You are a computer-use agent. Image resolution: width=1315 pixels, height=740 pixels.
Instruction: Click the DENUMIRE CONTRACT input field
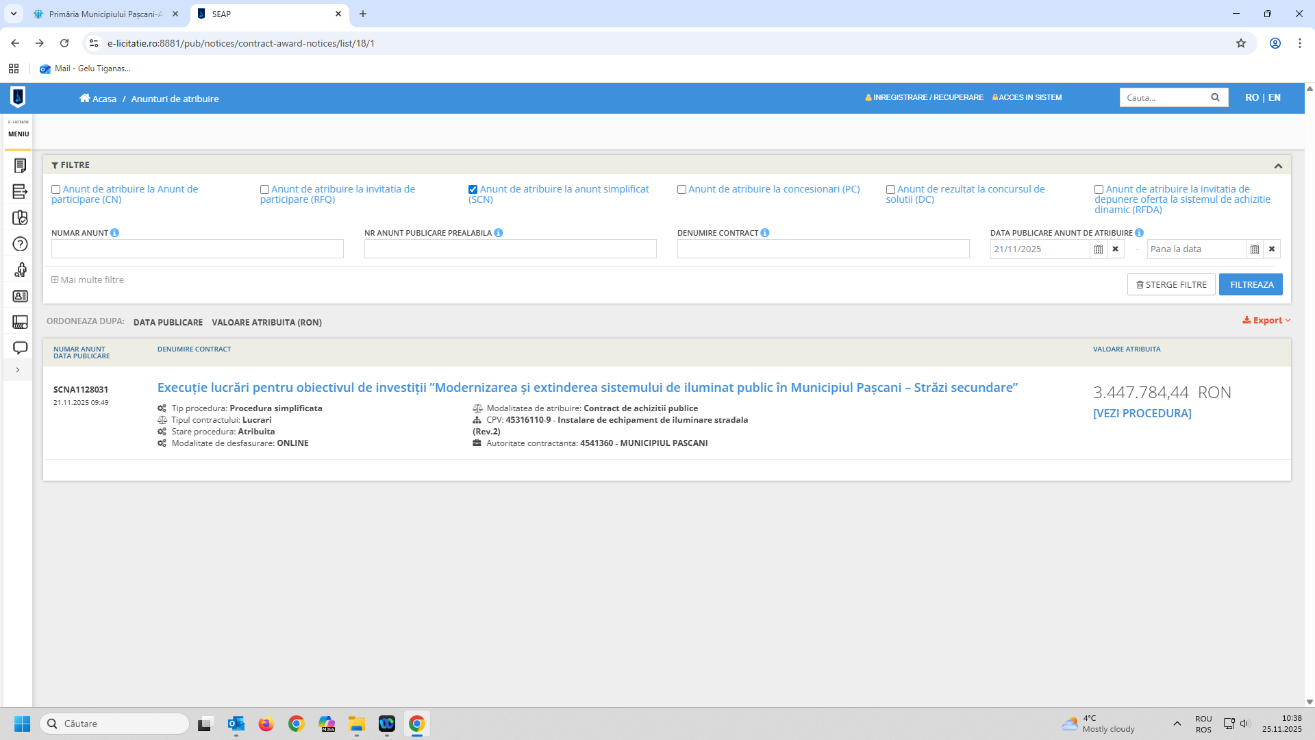click(x=823, y=249)
